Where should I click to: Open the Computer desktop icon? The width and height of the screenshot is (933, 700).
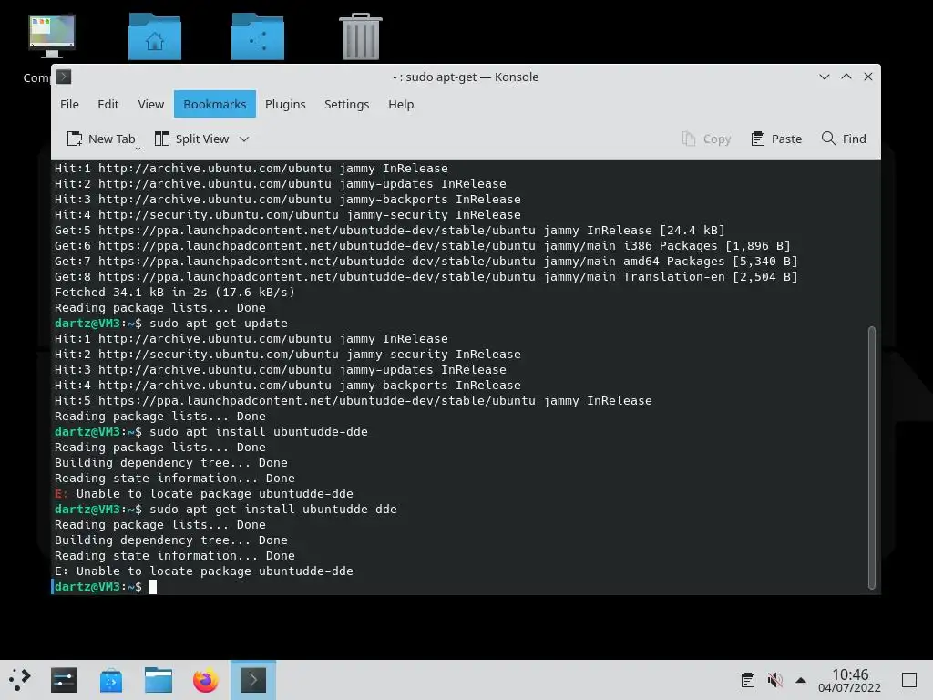(52, 36)
